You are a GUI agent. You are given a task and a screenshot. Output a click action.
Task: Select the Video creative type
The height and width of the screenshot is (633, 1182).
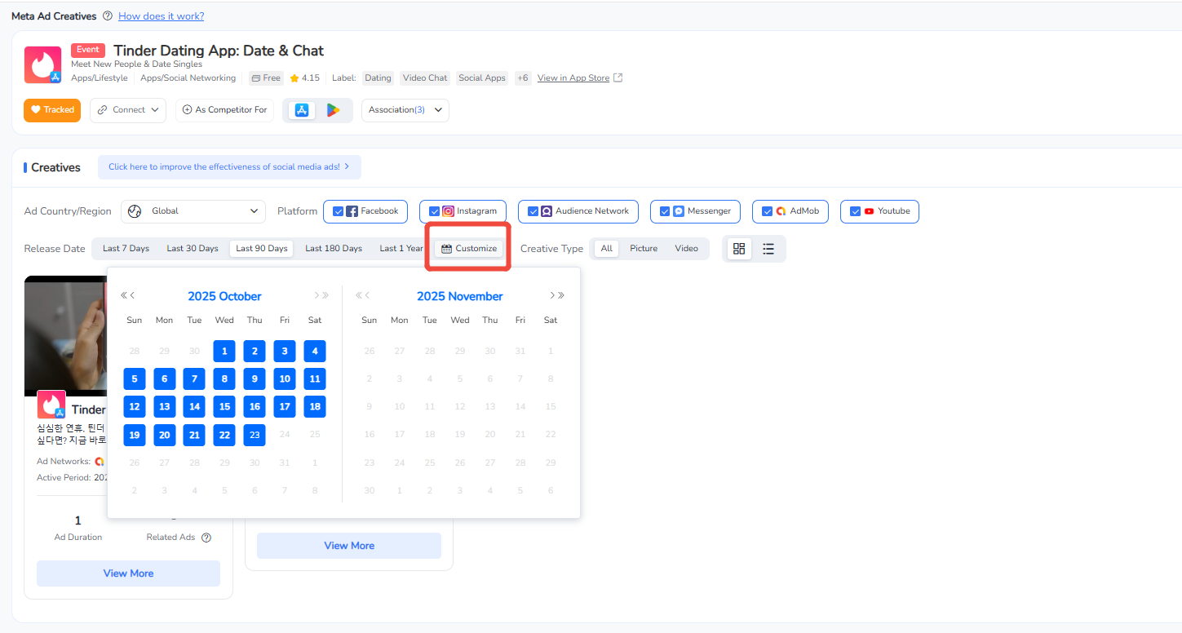click(686, 249)
